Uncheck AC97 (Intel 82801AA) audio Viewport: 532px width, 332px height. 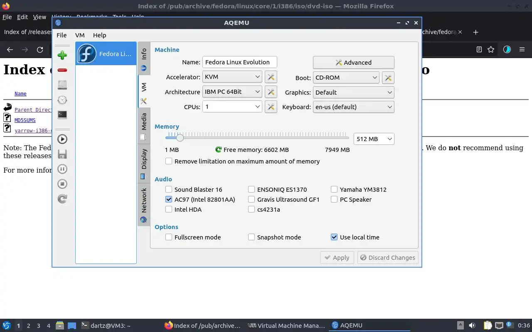[200, 199]
